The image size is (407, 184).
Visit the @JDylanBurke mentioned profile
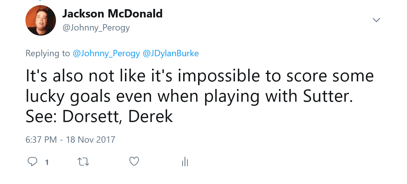[x=171, y=53]
